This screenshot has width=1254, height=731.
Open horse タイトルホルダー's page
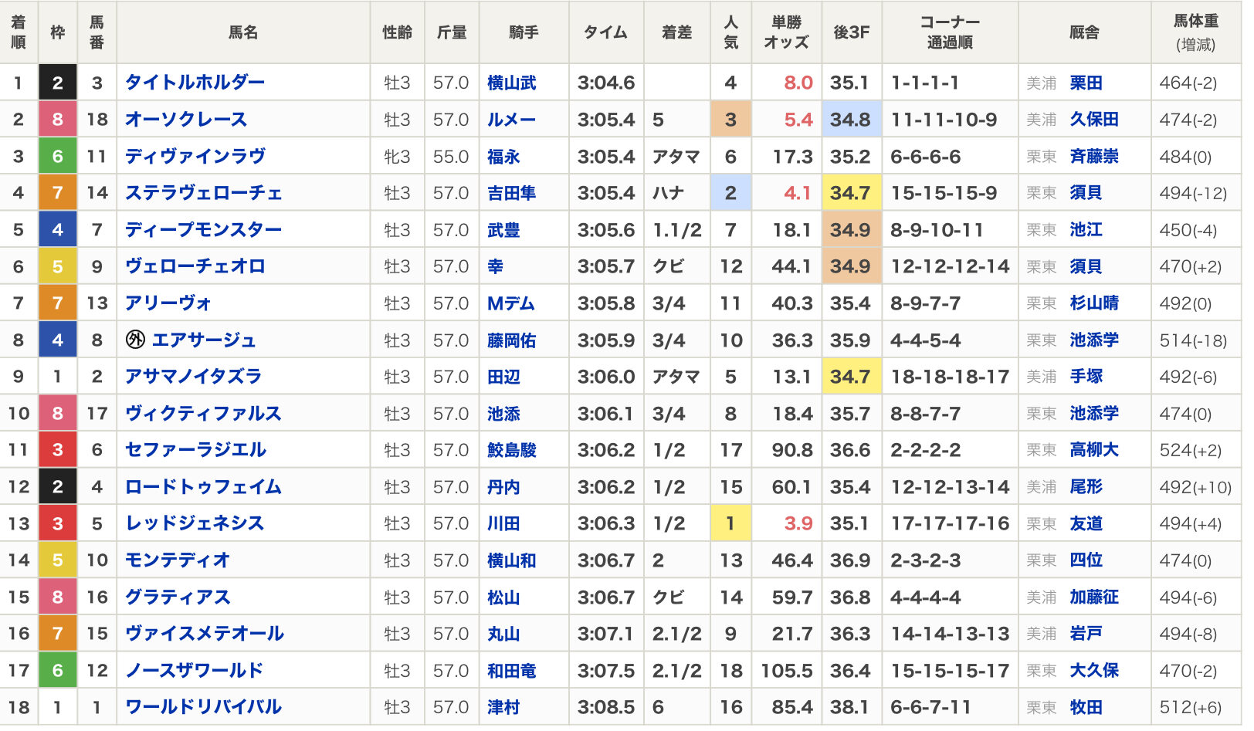195,83
